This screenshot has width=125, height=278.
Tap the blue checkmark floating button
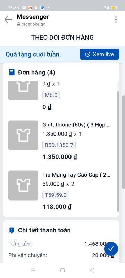pos(111,249)
